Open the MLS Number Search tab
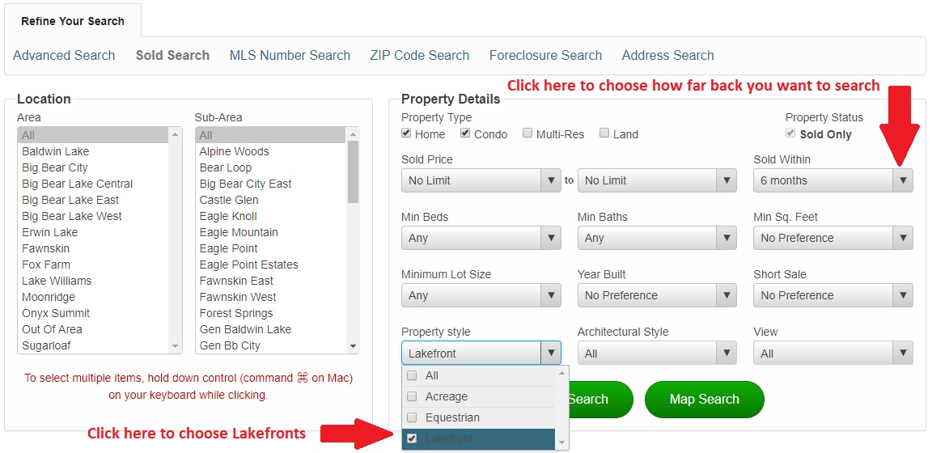Viewport: 932px width, 453px height. (290, 56)
